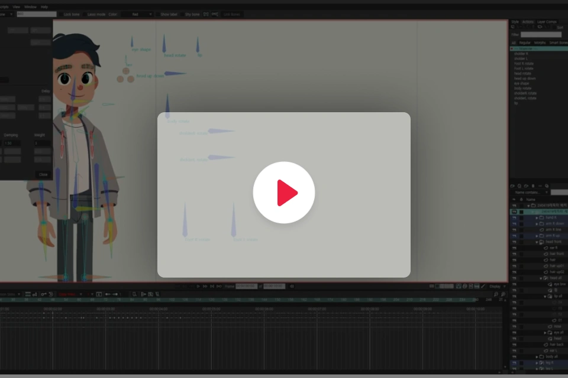
Task: Expand the 'arm R down' layer group
Action: point(537,224)
